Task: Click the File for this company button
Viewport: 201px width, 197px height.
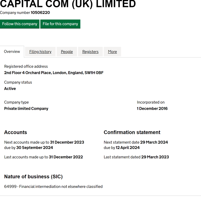Action: (60, 24)
